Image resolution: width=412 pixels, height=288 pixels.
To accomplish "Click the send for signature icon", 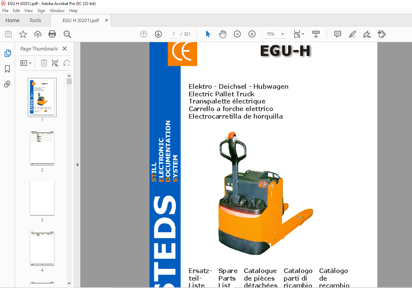I will pyautogui.click(x=382, y=34).
